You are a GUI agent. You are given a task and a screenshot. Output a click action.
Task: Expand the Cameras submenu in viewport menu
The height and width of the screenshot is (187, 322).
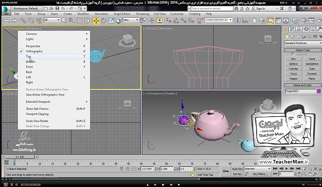(54, 34)
